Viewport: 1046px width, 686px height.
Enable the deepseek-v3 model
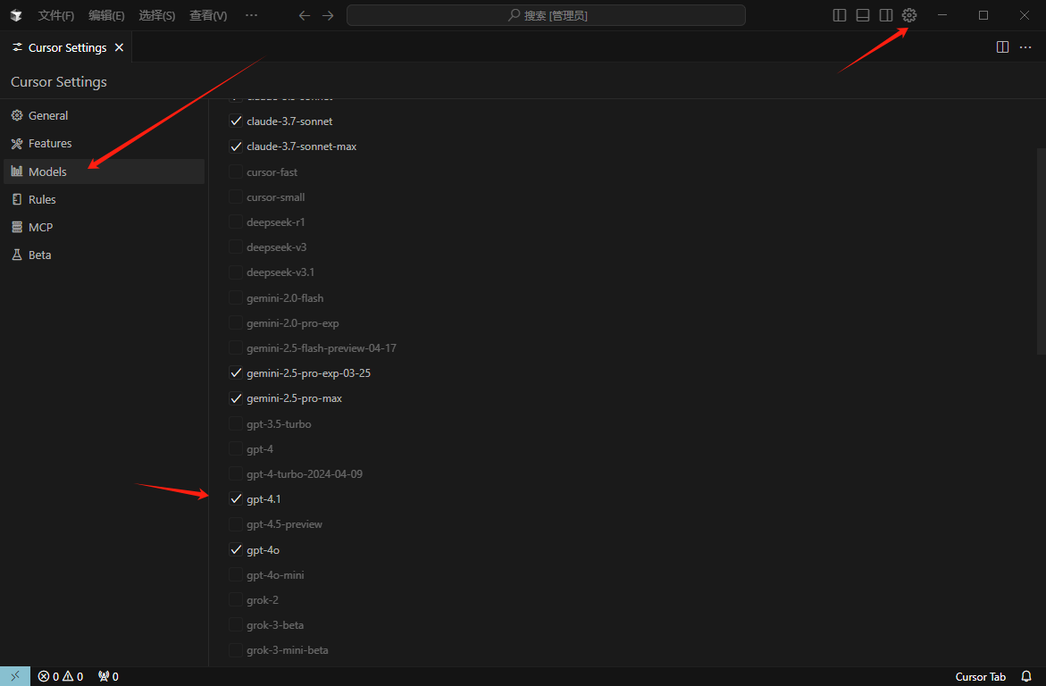[x=236, y=247]
